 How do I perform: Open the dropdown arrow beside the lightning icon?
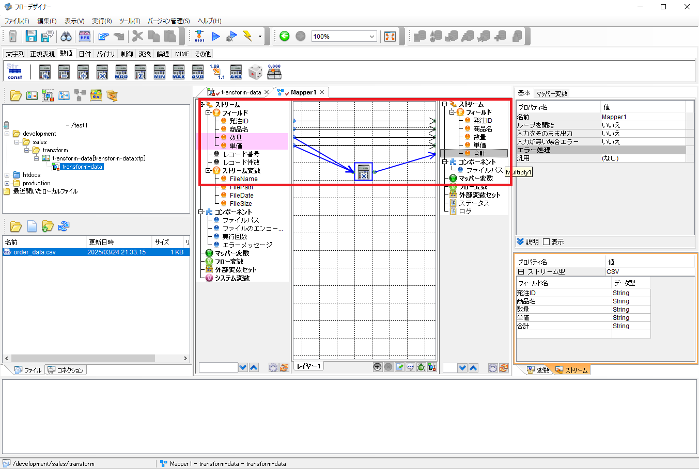[260, 37]
